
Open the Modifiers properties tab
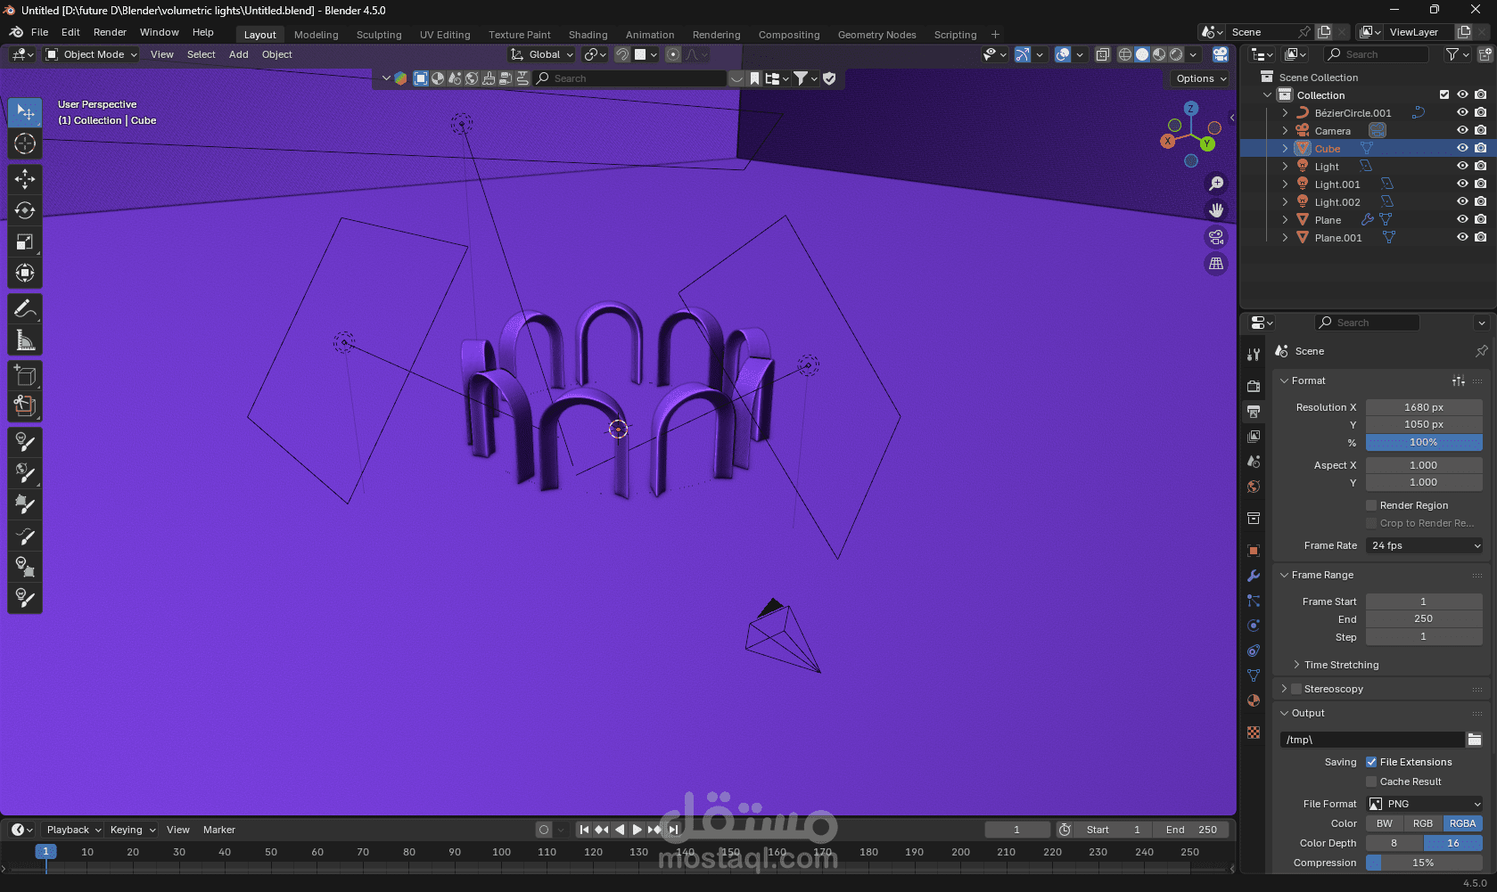(1254, 576)
